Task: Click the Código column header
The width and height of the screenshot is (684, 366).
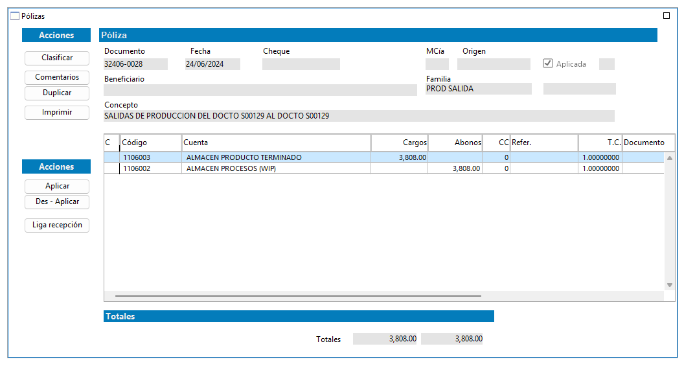Action: pos(151,143)
